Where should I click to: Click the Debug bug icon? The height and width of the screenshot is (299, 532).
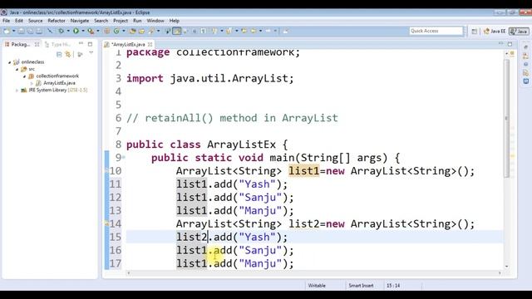click(x=61, y=32)
